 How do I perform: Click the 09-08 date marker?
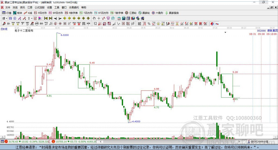(x=261, y=34)
